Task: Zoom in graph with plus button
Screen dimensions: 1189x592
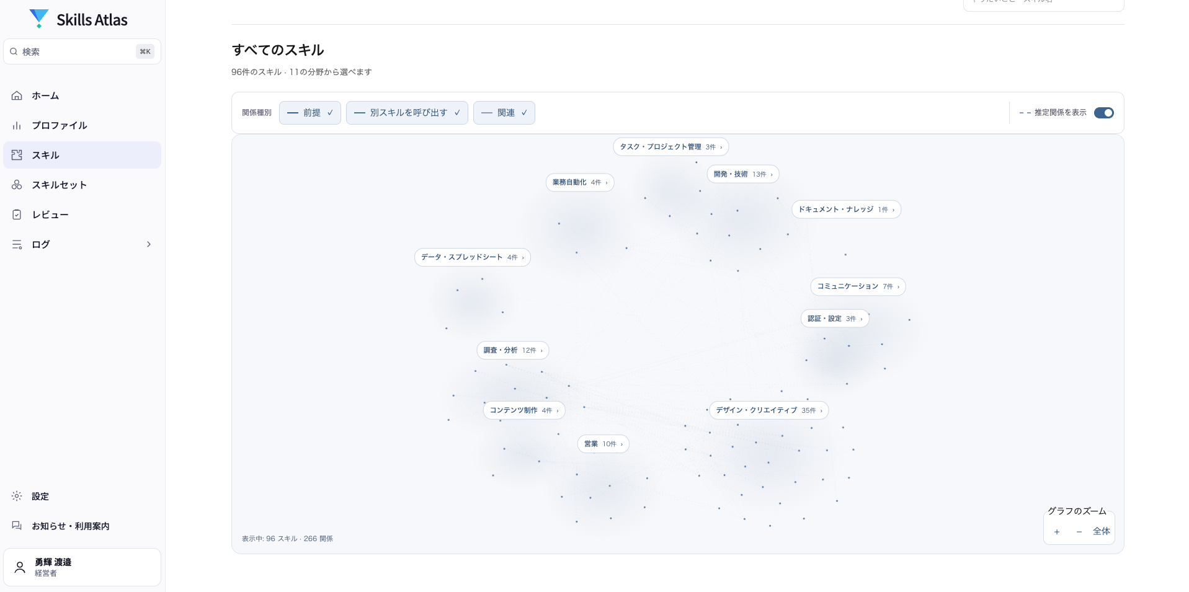Action: pos(1057,532)
